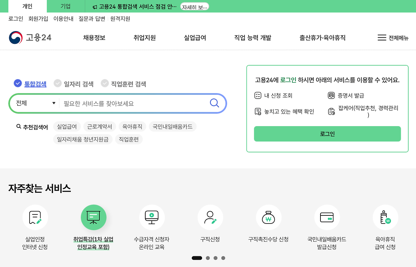Open the 전체 search category dropdown
This screenshot has height=267, width=416.
pyautogui.click(x=34, y=103)
